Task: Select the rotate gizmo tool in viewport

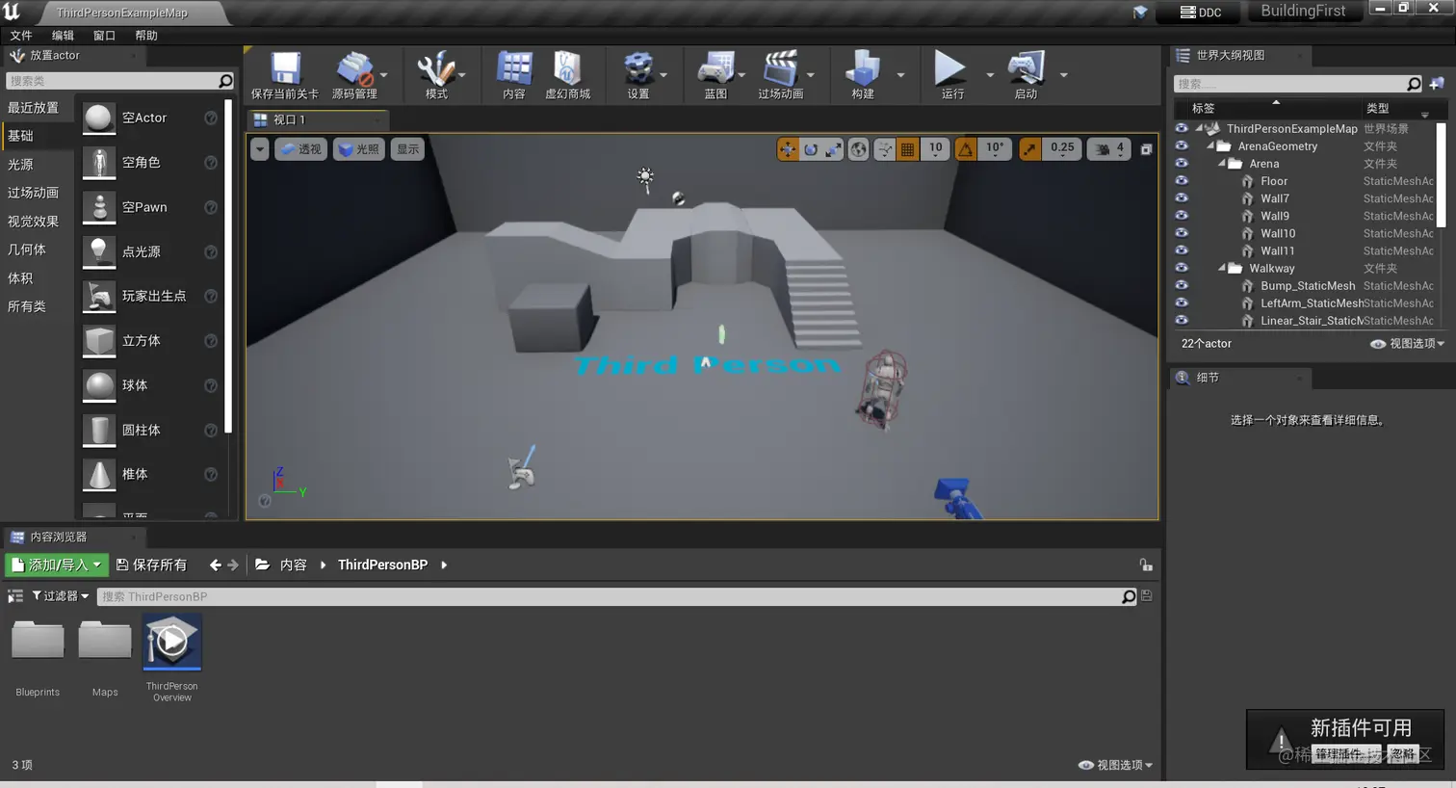Action: tap(811, 148)
